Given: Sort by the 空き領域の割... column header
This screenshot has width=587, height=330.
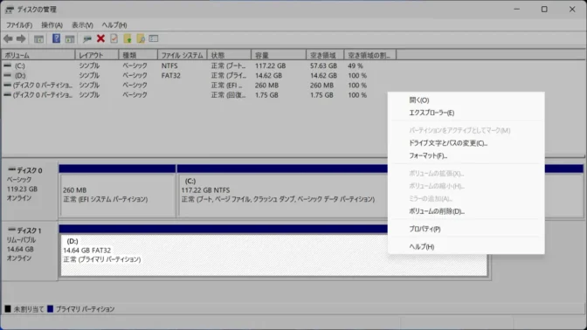Looking at the screenshot, I should tap(370, 55).
